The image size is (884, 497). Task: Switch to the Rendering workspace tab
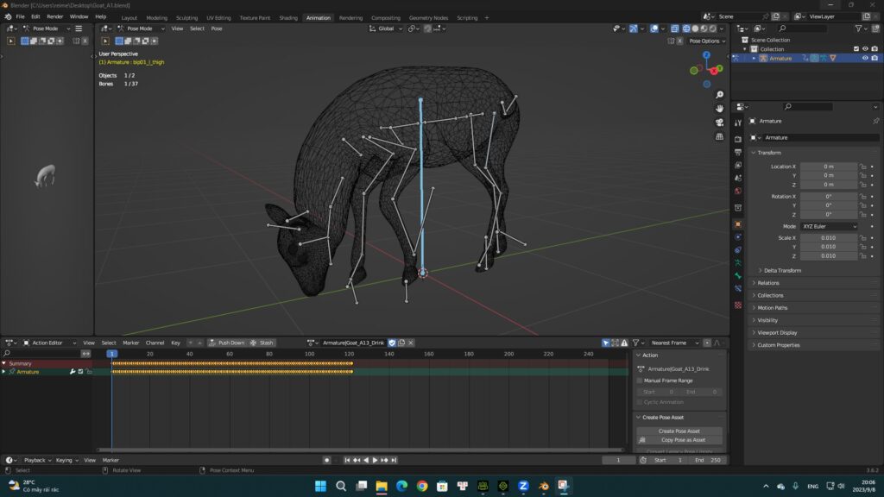coord(350,16)
